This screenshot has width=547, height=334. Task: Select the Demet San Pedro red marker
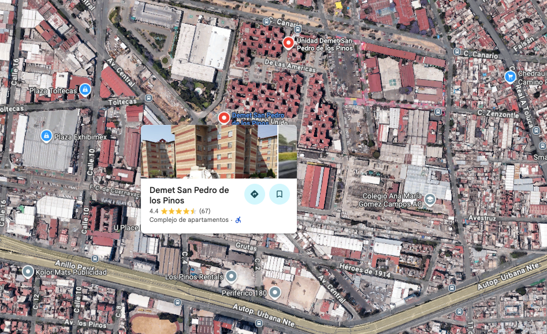[224, 118]
